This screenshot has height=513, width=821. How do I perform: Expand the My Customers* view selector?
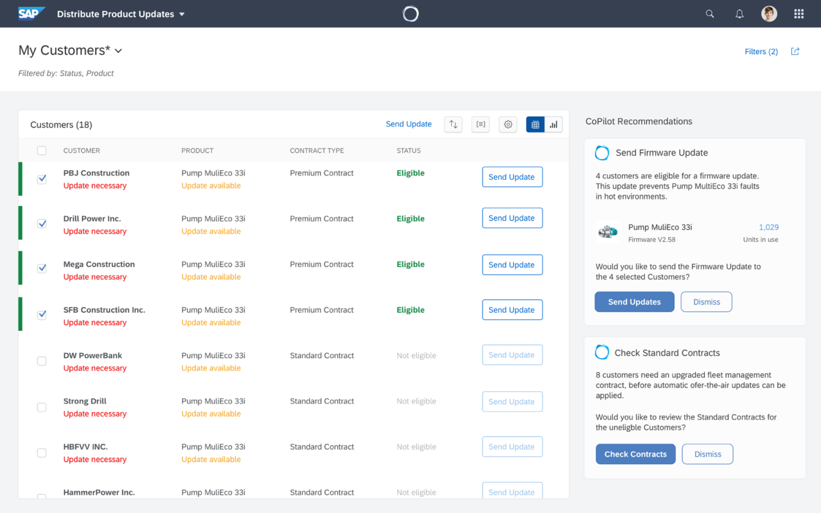119,50
